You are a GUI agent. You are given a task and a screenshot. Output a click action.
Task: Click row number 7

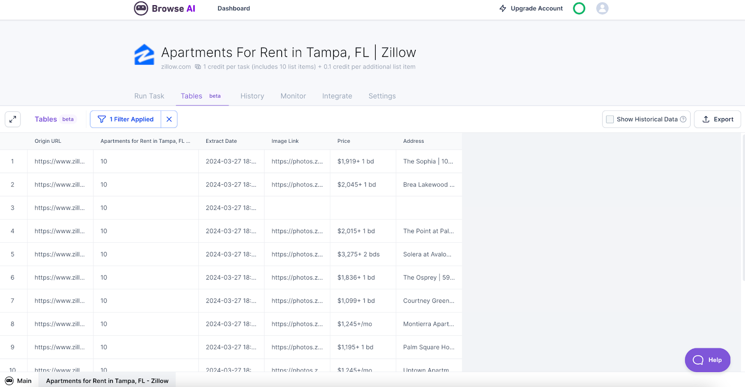tap(13, 301)
